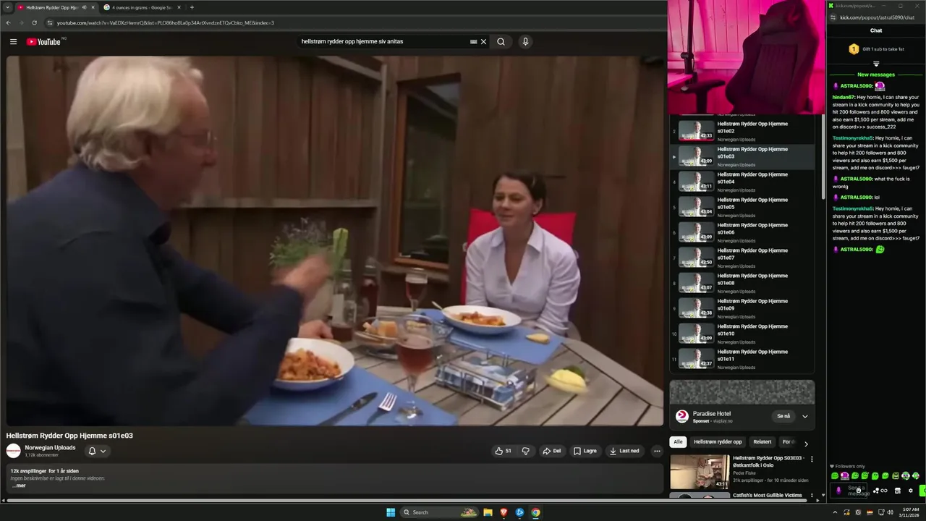
Task: Click the Windows taskbar Search box
Action: (x=440, y=512)
